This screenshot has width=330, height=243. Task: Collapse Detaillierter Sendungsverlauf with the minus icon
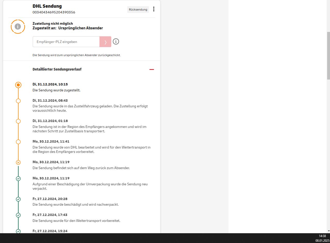(152, 70)
